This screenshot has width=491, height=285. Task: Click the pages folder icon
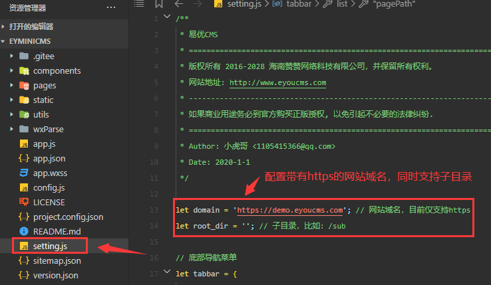pyautogui.click(x=24, y=86)
